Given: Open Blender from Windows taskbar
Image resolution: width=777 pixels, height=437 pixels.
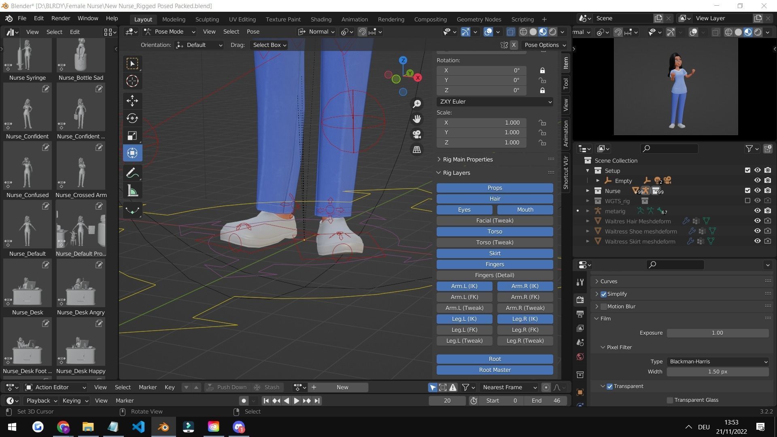Looking at the screenshot, I should (x=163, y=427).
